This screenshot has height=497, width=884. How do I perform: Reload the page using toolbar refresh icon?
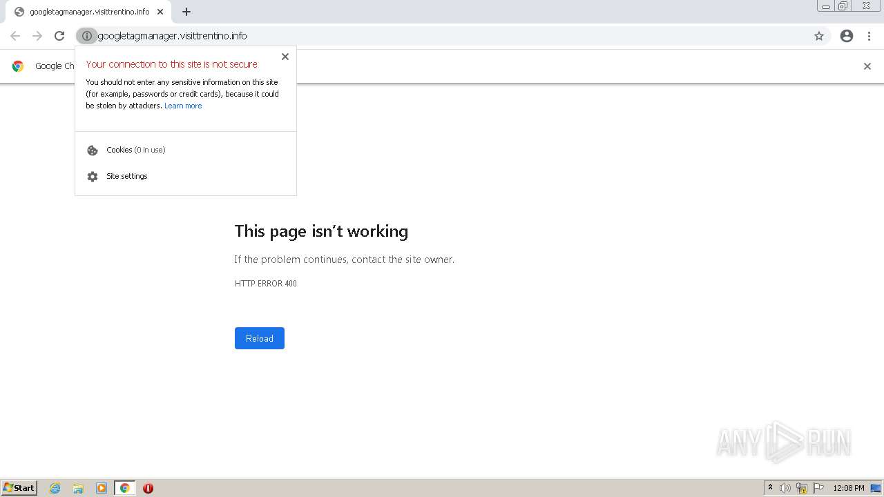[59, 36]
